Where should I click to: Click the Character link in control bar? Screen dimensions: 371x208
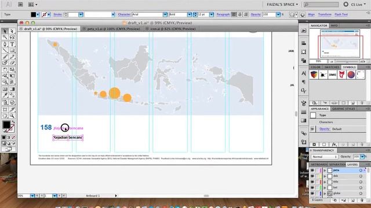[x=124, y=14]
